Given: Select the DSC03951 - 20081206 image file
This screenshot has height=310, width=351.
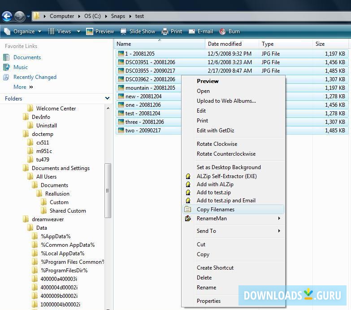Looking at the screenshot, I should tap(150, 62).
